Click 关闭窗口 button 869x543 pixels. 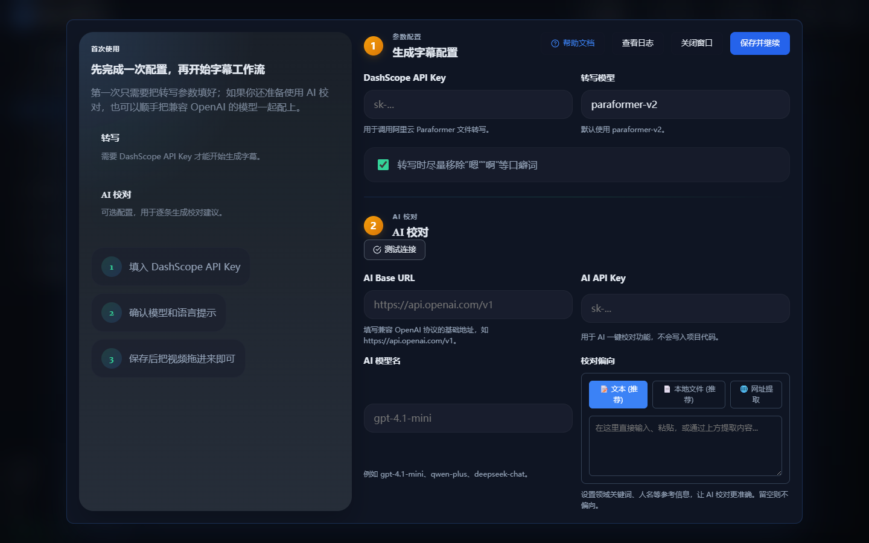[697, 43]
